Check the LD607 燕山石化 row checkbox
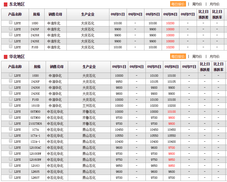 point(11,177)
